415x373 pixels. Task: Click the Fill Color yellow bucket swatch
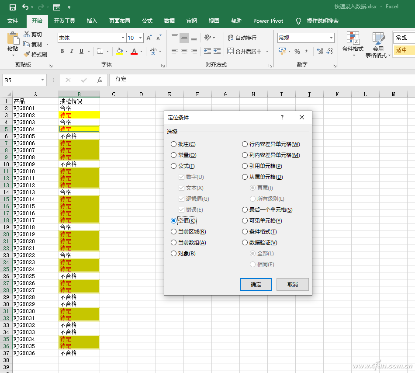pyautogui.click(x=119, y=51)
